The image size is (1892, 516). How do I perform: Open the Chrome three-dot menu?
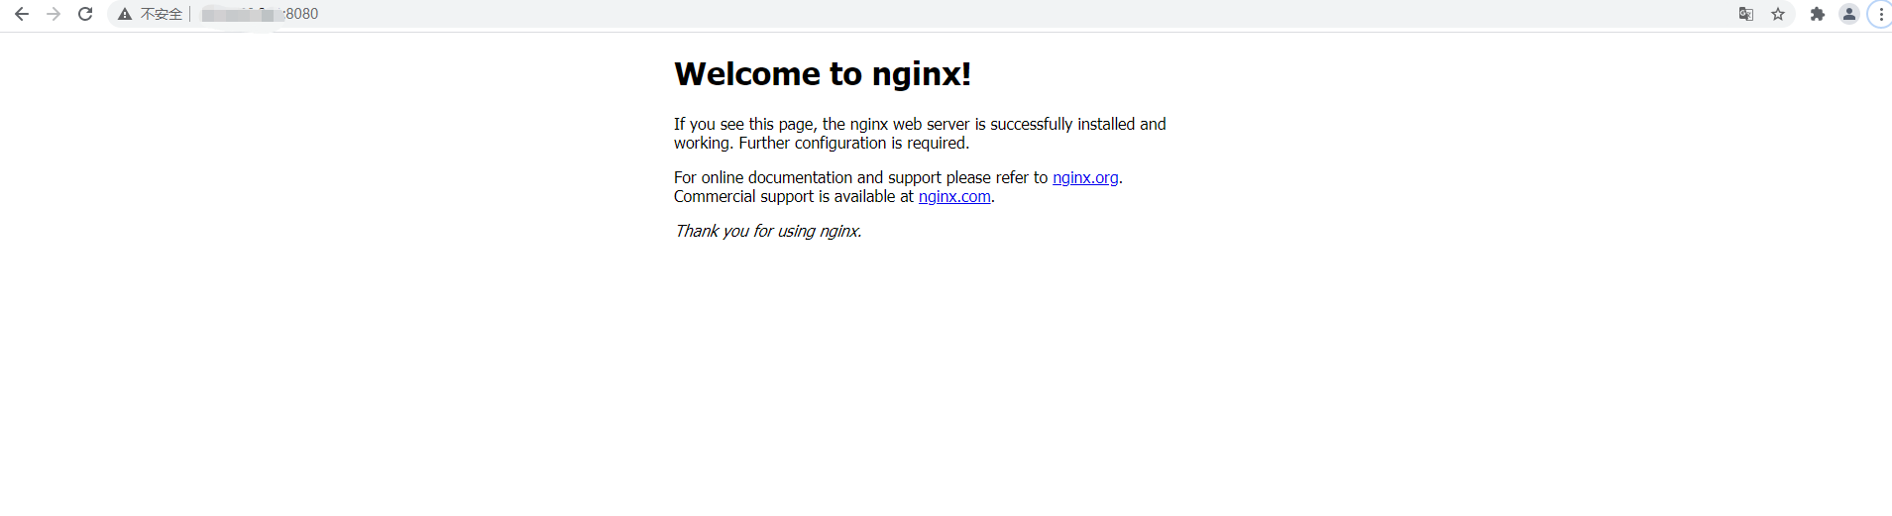[x=1881, y=14]
